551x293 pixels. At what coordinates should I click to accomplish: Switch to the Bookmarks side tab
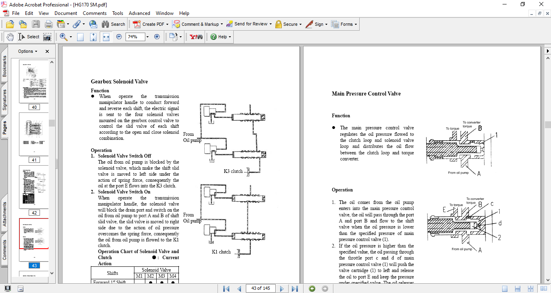pos(4,66)
